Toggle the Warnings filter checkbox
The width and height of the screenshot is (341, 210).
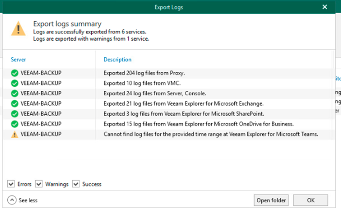tap(39, 184)
